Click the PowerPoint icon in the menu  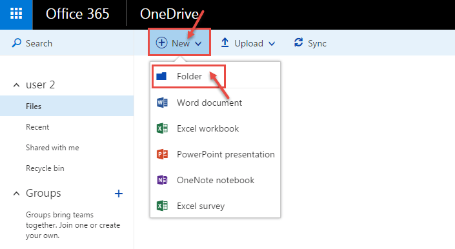(162, 154)
